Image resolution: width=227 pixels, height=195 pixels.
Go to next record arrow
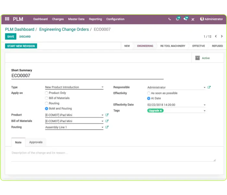click(x=221, y=36)
